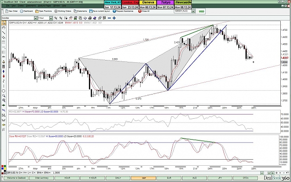Click Request Assistance button
The height and width of the screenshot is (182, 291).
123,11
